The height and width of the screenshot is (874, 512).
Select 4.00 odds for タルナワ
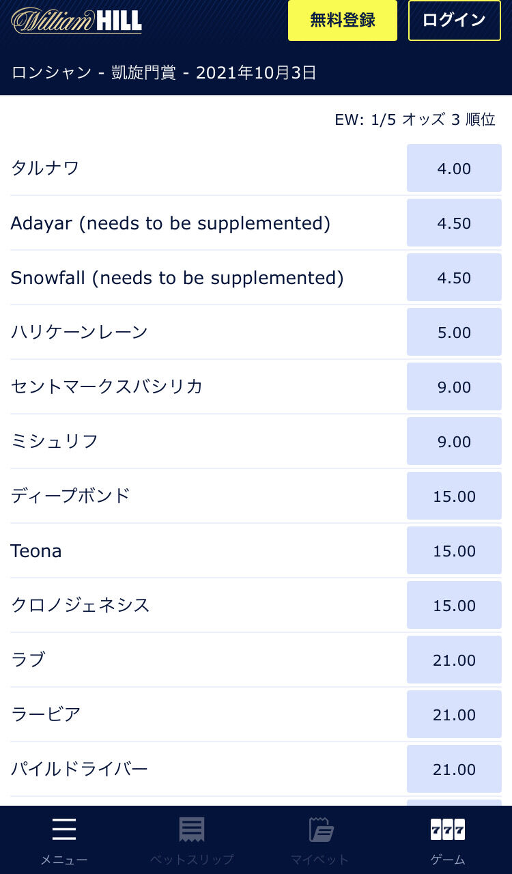[x=454, y=168]
